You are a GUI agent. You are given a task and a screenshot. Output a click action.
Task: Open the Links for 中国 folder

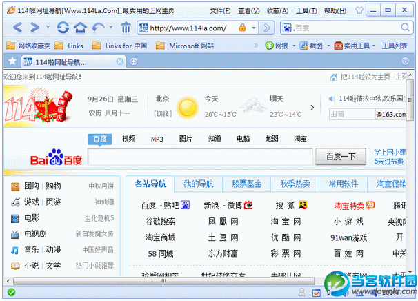pos(119,46)
